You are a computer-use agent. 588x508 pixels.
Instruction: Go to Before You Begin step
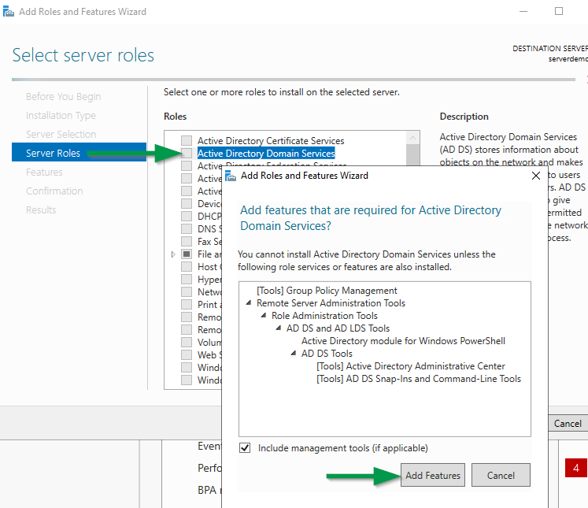63,97
